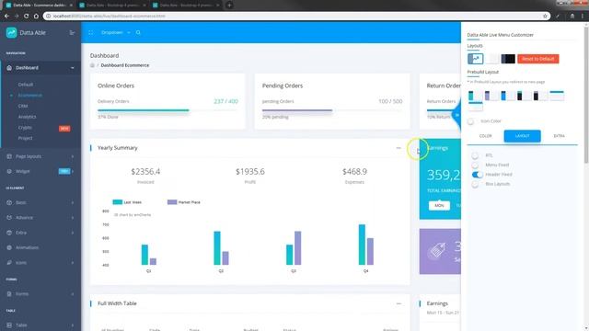Toggle the Market Place chart legend
The width and height of the screenshot is (589, 331).
(x=184, y=202)
